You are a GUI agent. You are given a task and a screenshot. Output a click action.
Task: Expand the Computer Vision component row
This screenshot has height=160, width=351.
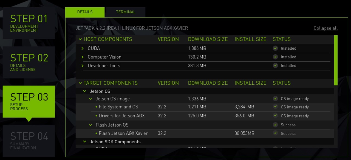tap(83, 57)
